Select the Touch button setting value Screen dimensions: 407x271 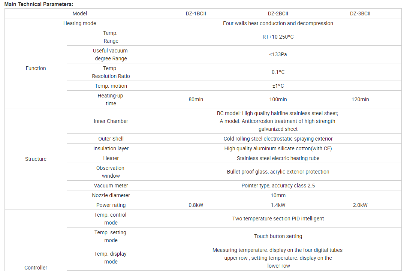coord(278,236)
